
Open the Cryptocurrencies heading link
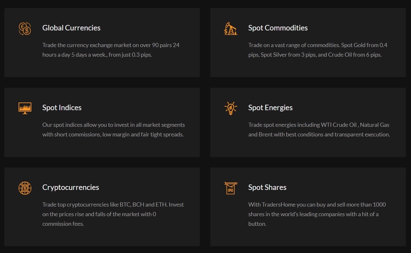click(71, 187)
